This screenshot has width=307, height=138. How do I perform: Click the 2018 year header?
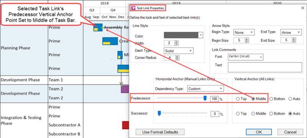click(x=104, y=3)
